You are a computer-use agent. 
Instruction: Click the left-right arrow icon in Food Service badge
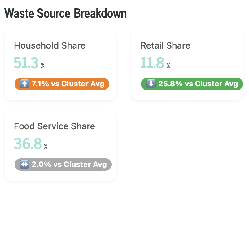coord(24,165)
